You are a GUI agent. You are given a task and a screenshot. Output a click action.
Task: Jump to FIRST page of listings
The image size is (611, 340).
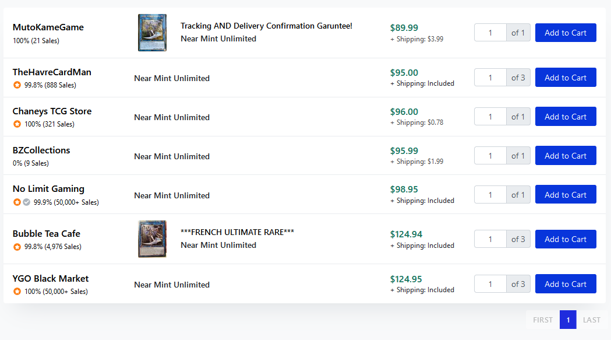coord(542,320)
